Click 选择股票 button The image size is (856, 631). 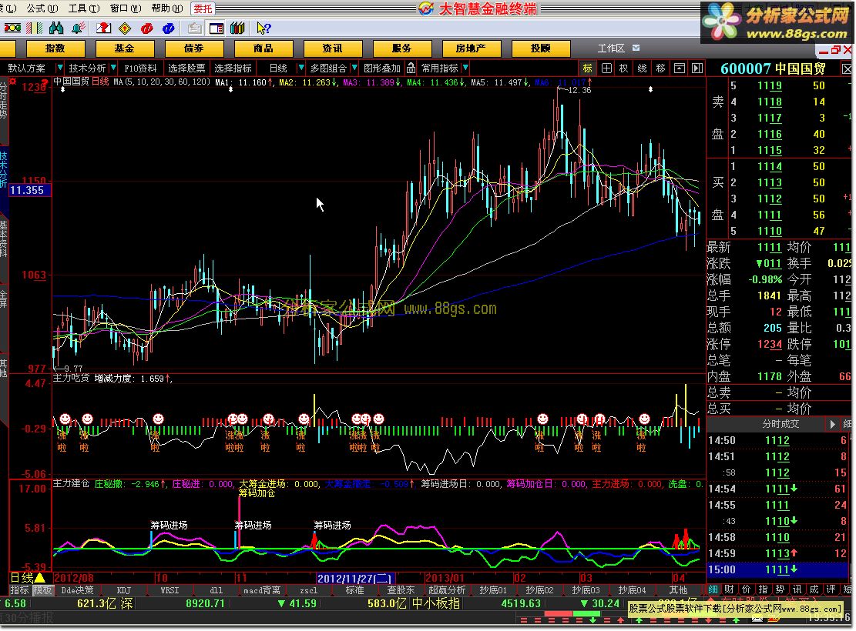pos(186,68)
